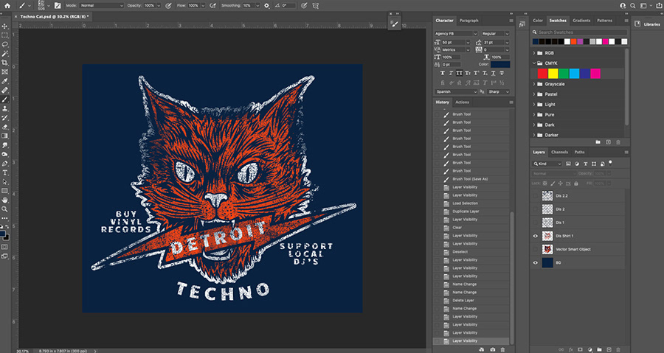Screen dimensions: 664x353
Task: Open the font style dropdown Regular
Action: [495, 33]
